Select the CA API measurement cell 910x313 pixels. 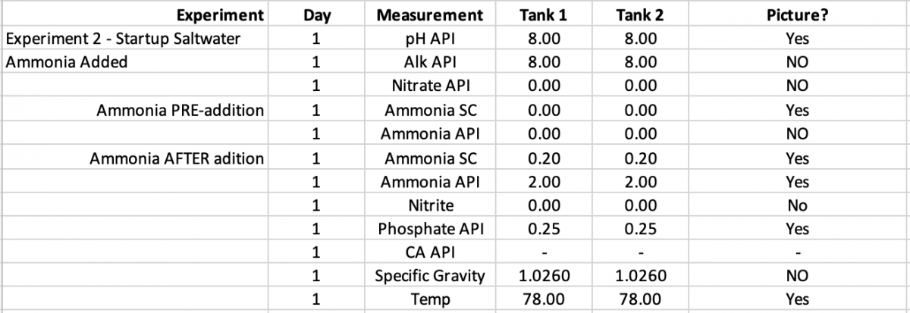(x=429, y=252)
